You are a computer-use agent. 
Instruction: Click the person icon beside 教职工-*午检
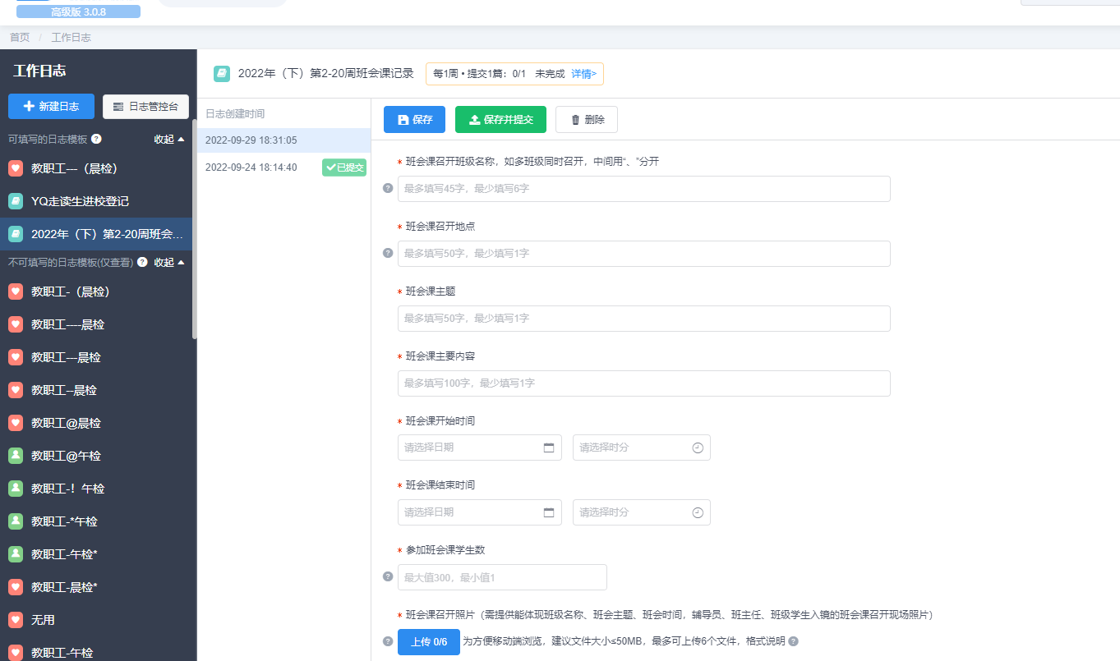(x=15, y=521)
